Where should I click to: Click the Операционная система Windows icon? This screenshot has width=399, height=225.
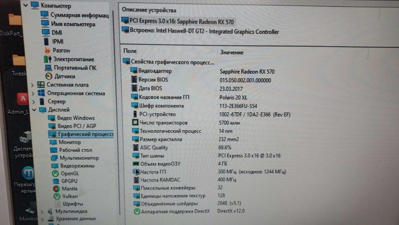[x=41, y=93]
